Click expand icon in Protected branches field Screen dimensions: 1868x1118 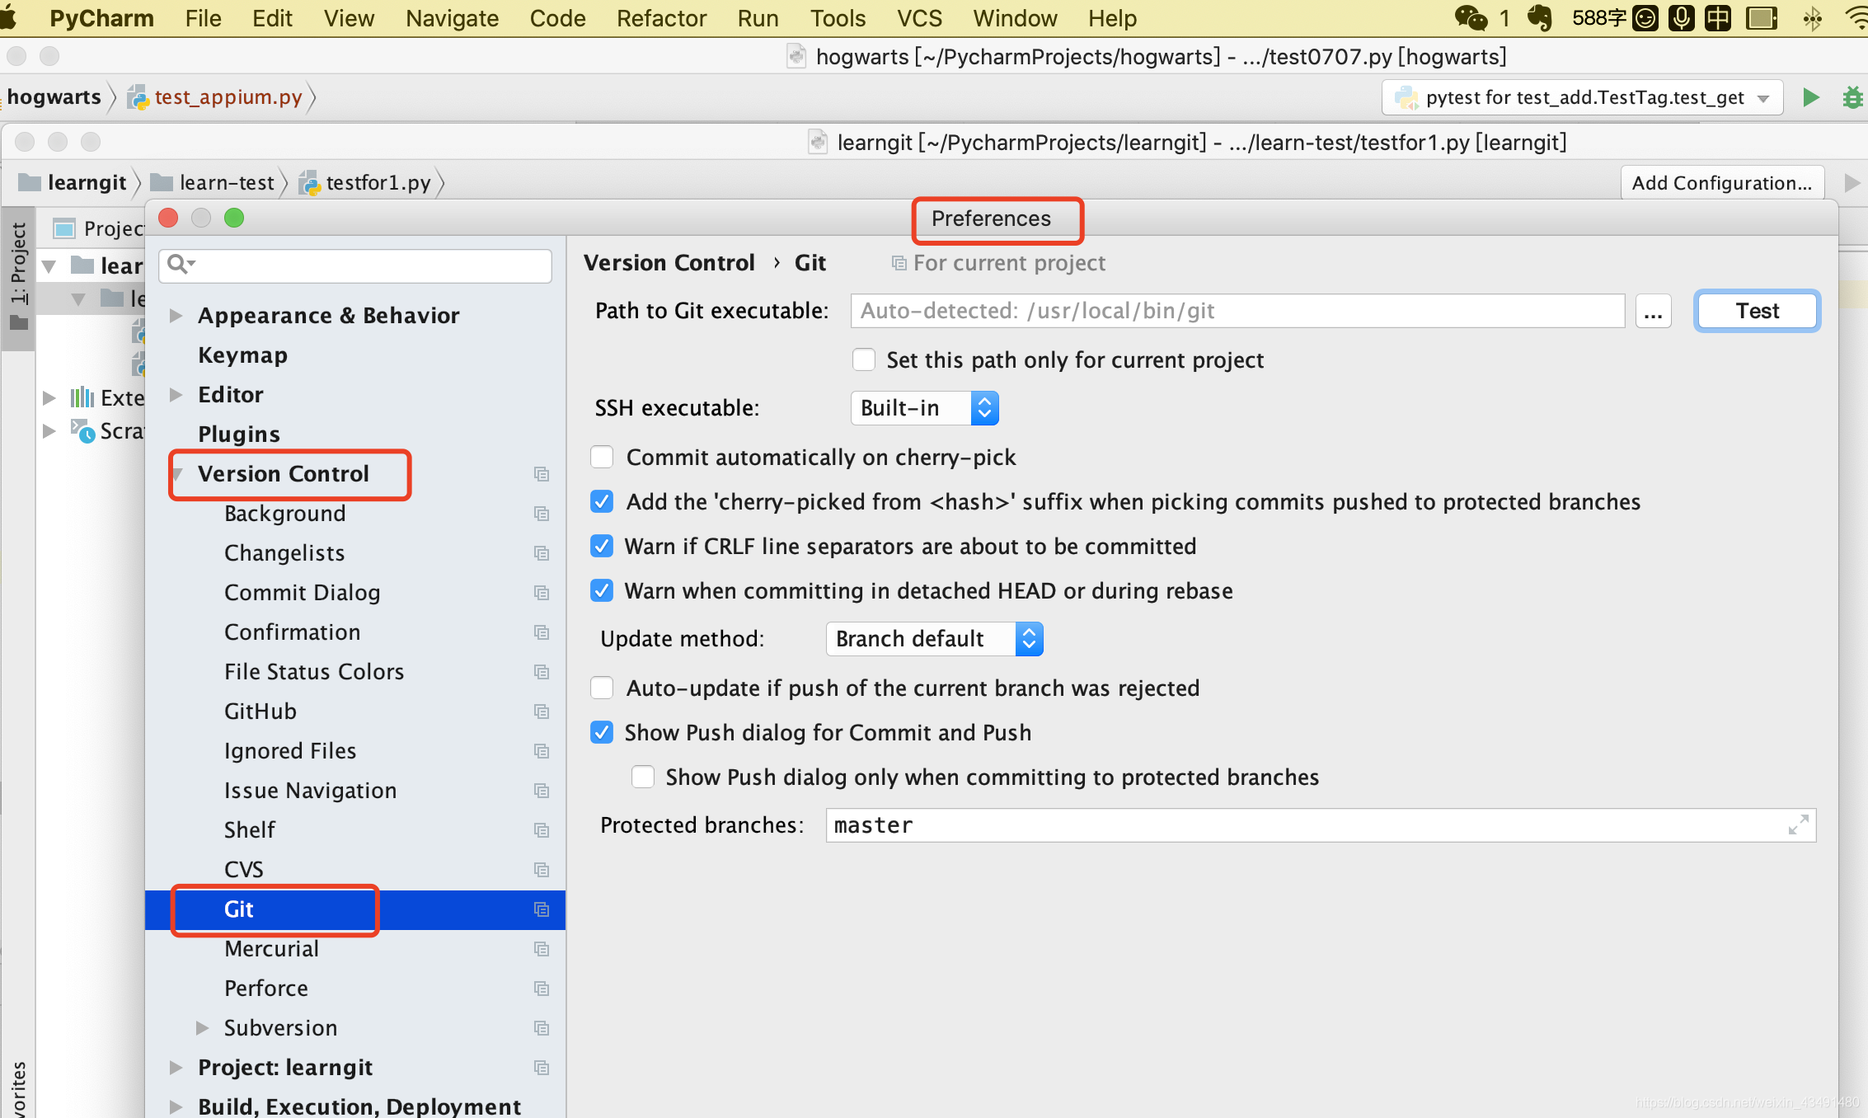point(1798,824)
